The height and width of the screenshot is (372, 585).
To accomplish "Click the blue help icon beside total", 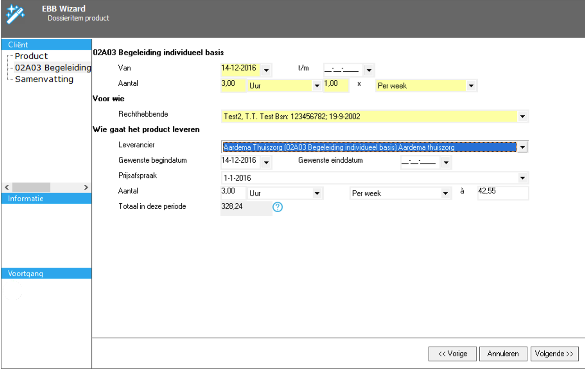I will [x=278, y=207].
